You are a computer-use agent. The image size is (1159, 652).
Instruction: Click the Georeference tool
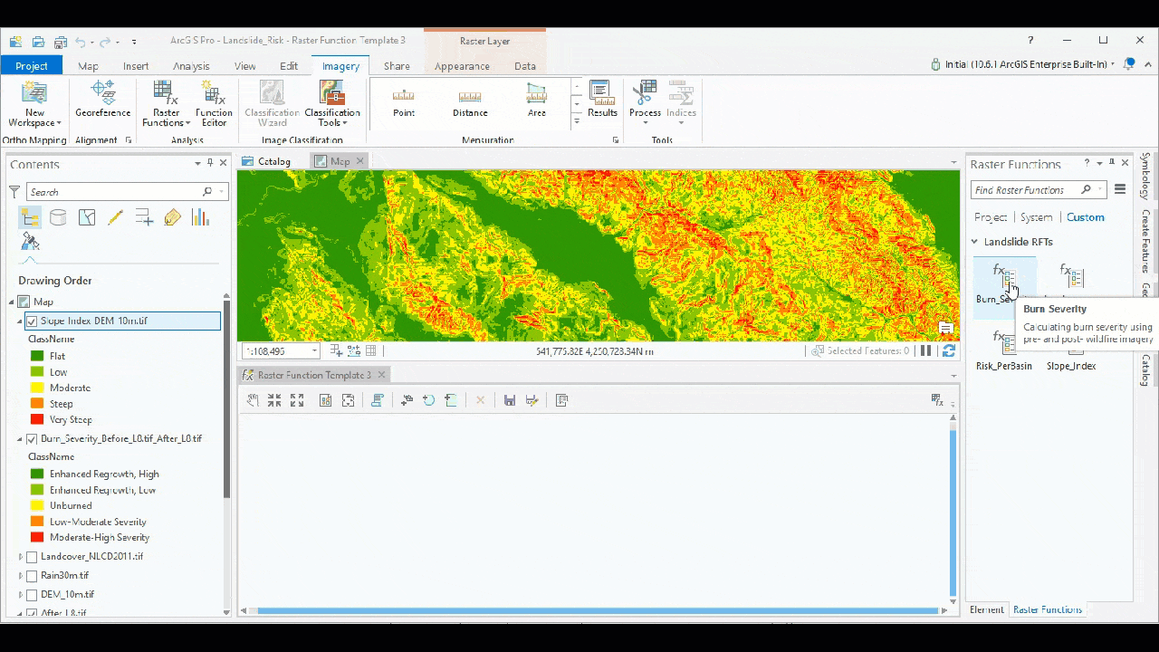(102, 101)
